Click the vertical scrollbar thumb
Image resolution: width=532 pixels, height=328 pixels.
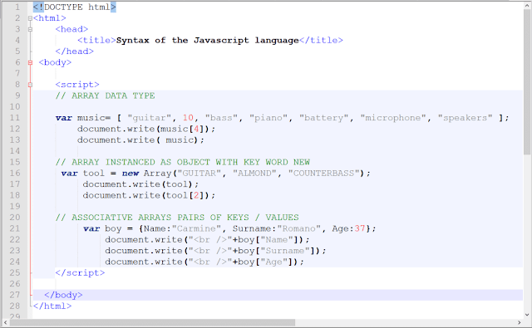tap(527, 81)
